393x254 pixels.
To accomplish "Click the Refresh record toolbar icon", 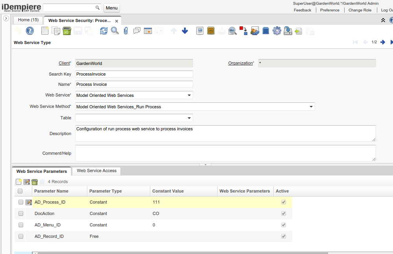I will click(x=103, y=31).
